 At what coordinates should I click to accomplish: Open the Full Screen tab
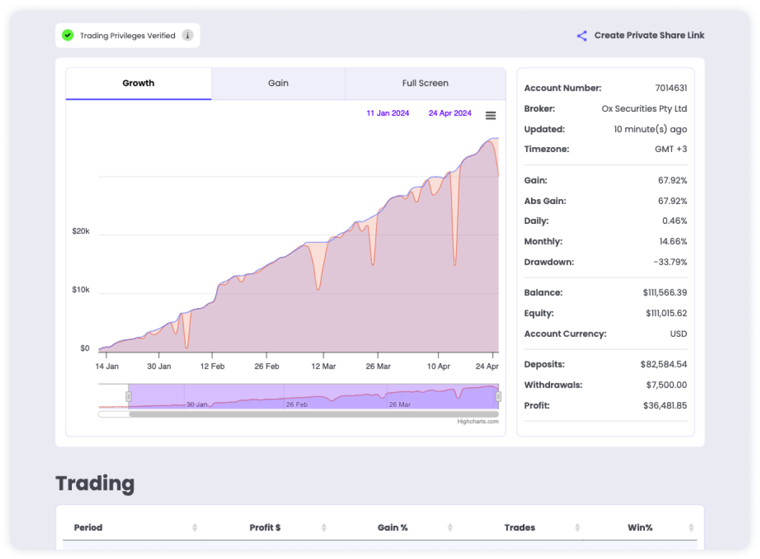tap(425, 83)
